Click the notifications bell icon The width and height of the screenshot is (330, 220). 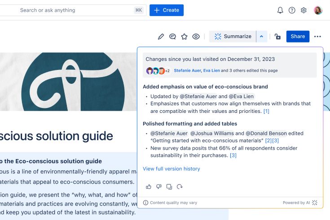coord(280,10)
